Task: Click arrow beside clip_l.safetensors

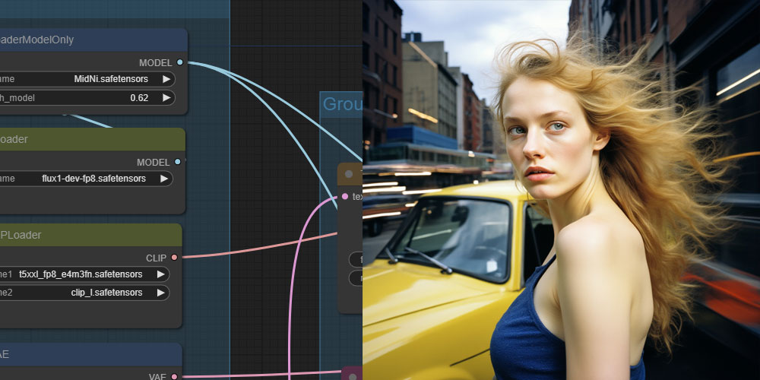Action: pyautogui.click(x=160, y=293)
